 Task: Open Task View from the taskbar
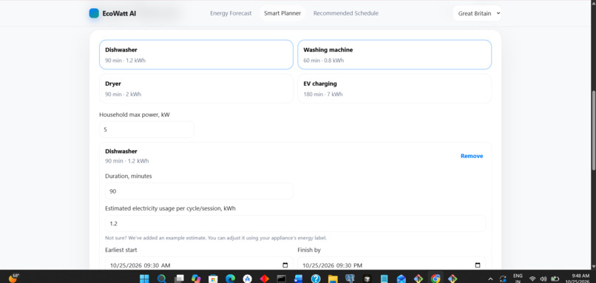tap(179, 279)
